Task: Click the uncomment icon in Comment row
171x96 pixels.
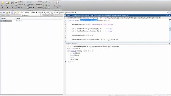Action: [x=46, y=5]
